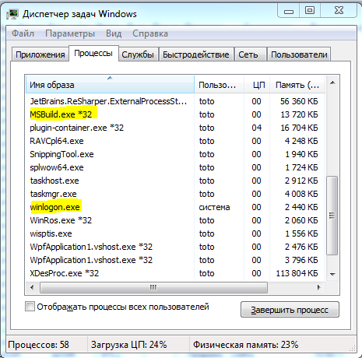This screenshot has width=362, height=358.
Task: Open the Параметры menu
Action: (x=70, y=33)
